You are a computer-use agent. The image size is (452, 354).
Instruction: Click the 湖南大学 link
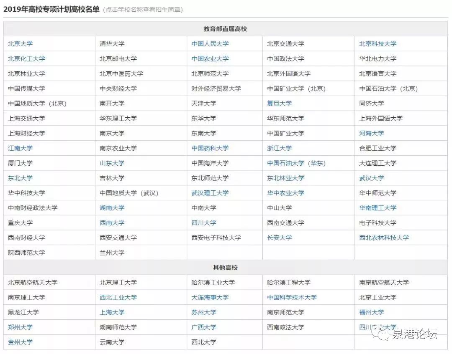pos(112,207)
